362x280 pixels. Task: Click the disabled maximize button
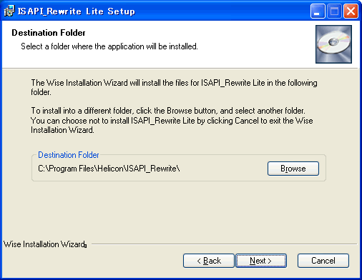coord(334,11)
